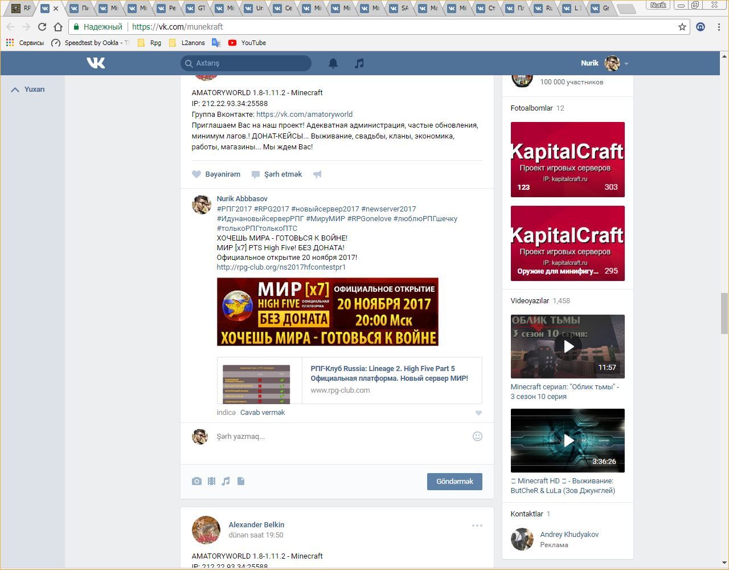This screenshot has height=570, width=729.
Task: Go to browser home page
Action: click(x=58, y=27)
